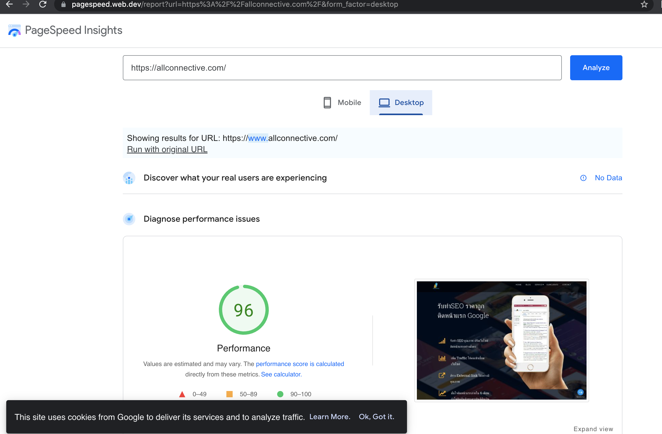Viewport: 662px width, 434px height.
Task: Click the PageSpeed Insights logo icon
Action: coord(15,30)
